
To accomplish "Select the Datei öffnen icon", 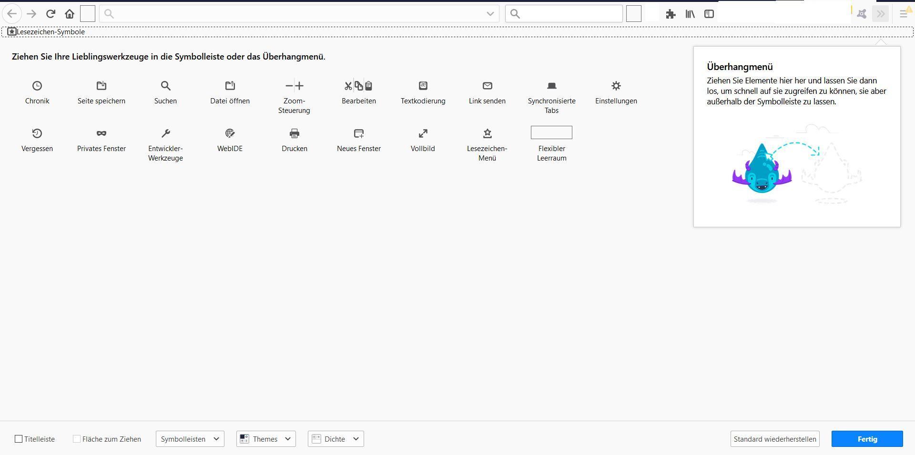I will (230, 86).
